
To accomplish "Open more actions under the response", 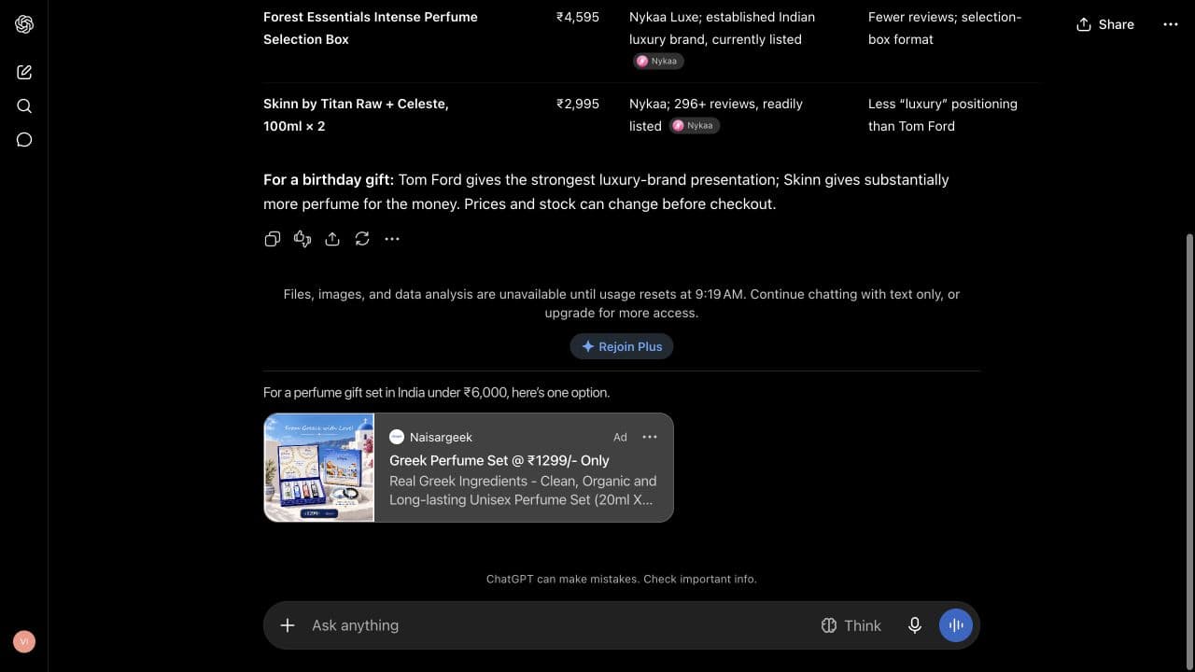I will (392, 239).
